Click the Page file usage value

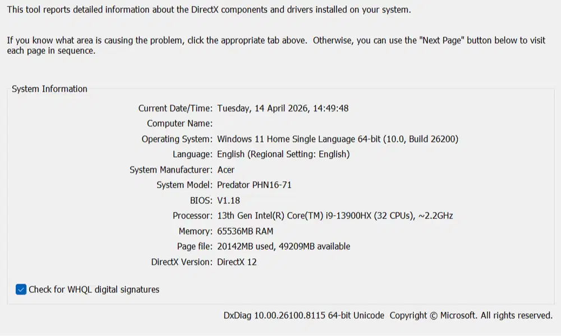(x=283, y=246)
